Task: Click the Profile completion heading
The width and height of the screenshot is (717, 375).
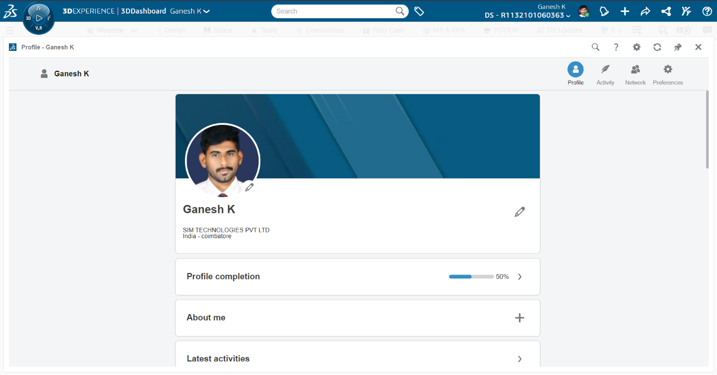Action: [x=223, y=277]
